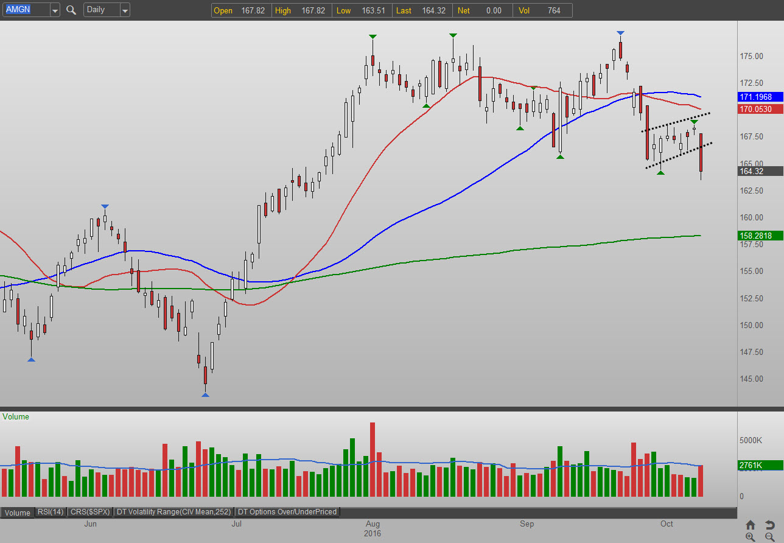Image resolution: width=784 pixels, height=543 pixels.
Task: Click the Aug label on the date axis
Action: [373, 524]
